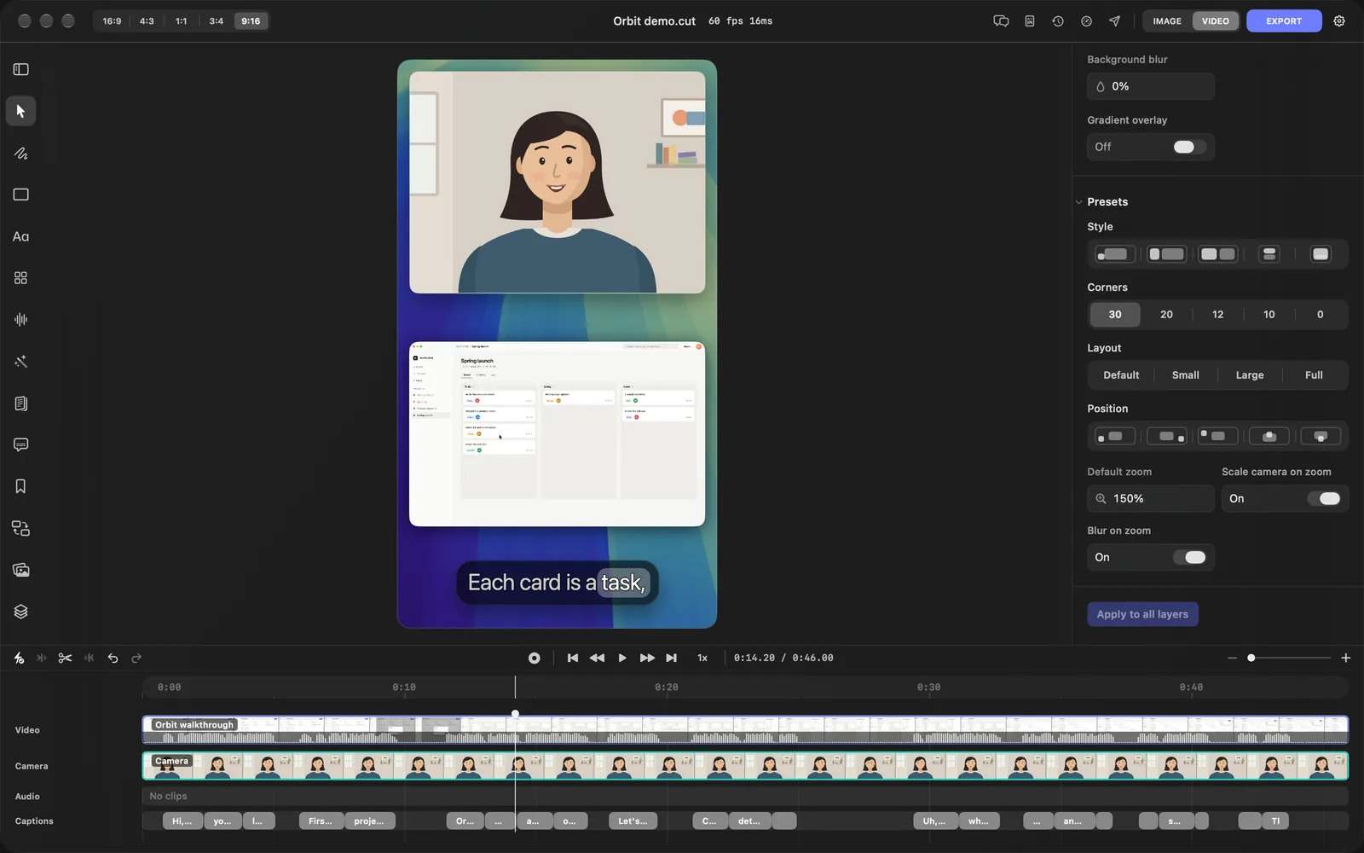Open the 1x playback speed menu
1364x853 pixels.
[x=702, y=658]
